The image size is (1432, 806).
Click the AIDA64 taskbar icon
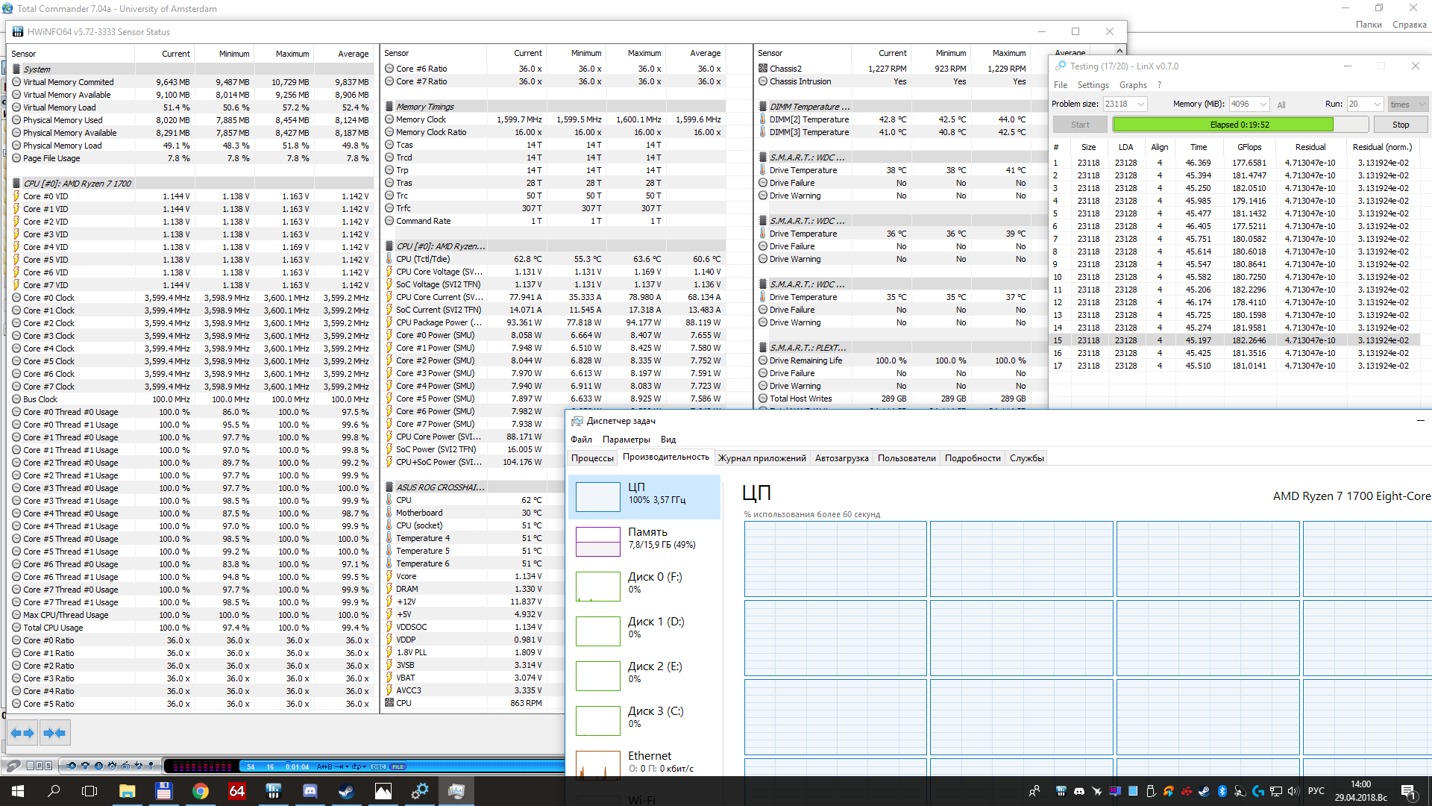(x=237, y=791)
